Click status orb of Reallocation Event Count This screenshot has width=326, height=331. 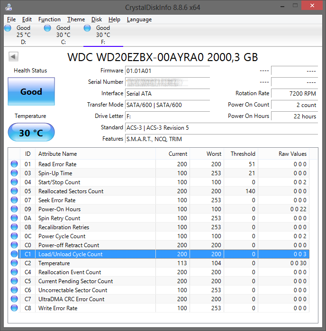coord(14,272)
